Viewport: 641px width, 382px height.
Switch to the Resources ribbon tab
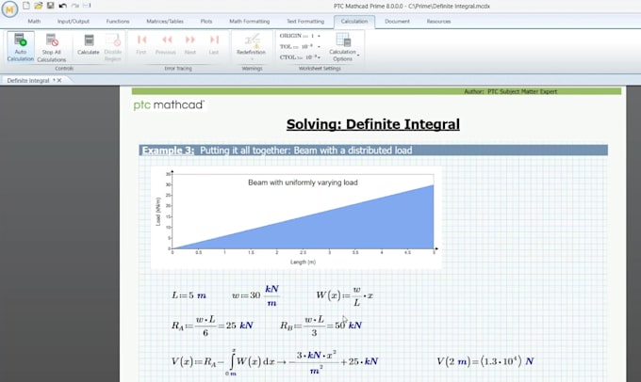click(x=438, y=22)
